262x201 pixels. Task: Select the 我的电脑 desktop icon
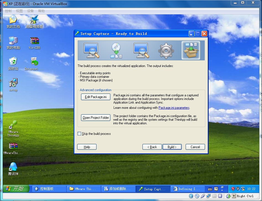click(x=13, y=43)
